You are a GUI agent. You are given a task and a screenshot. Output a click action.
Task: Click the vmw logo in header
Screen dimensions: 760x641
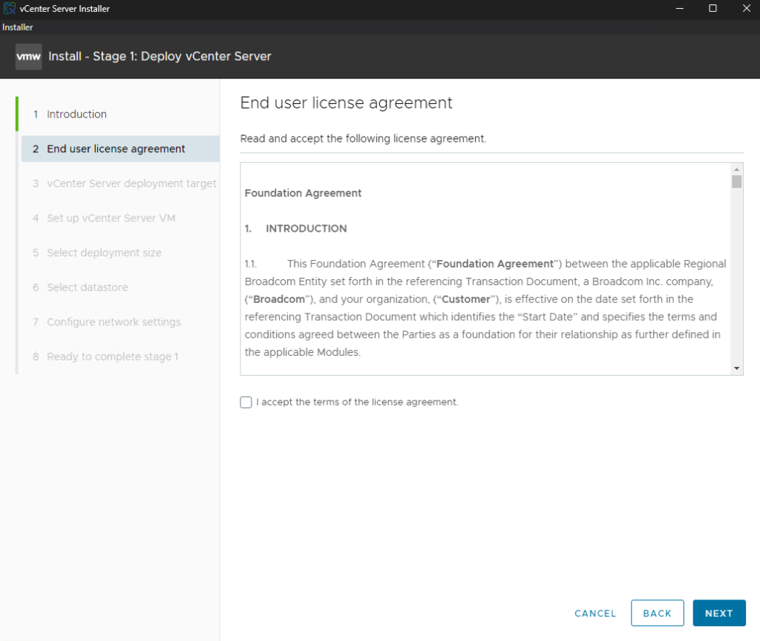[28, 56]
